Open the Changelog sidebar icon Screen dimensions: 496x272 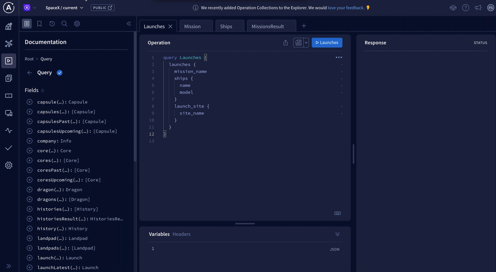9,78
